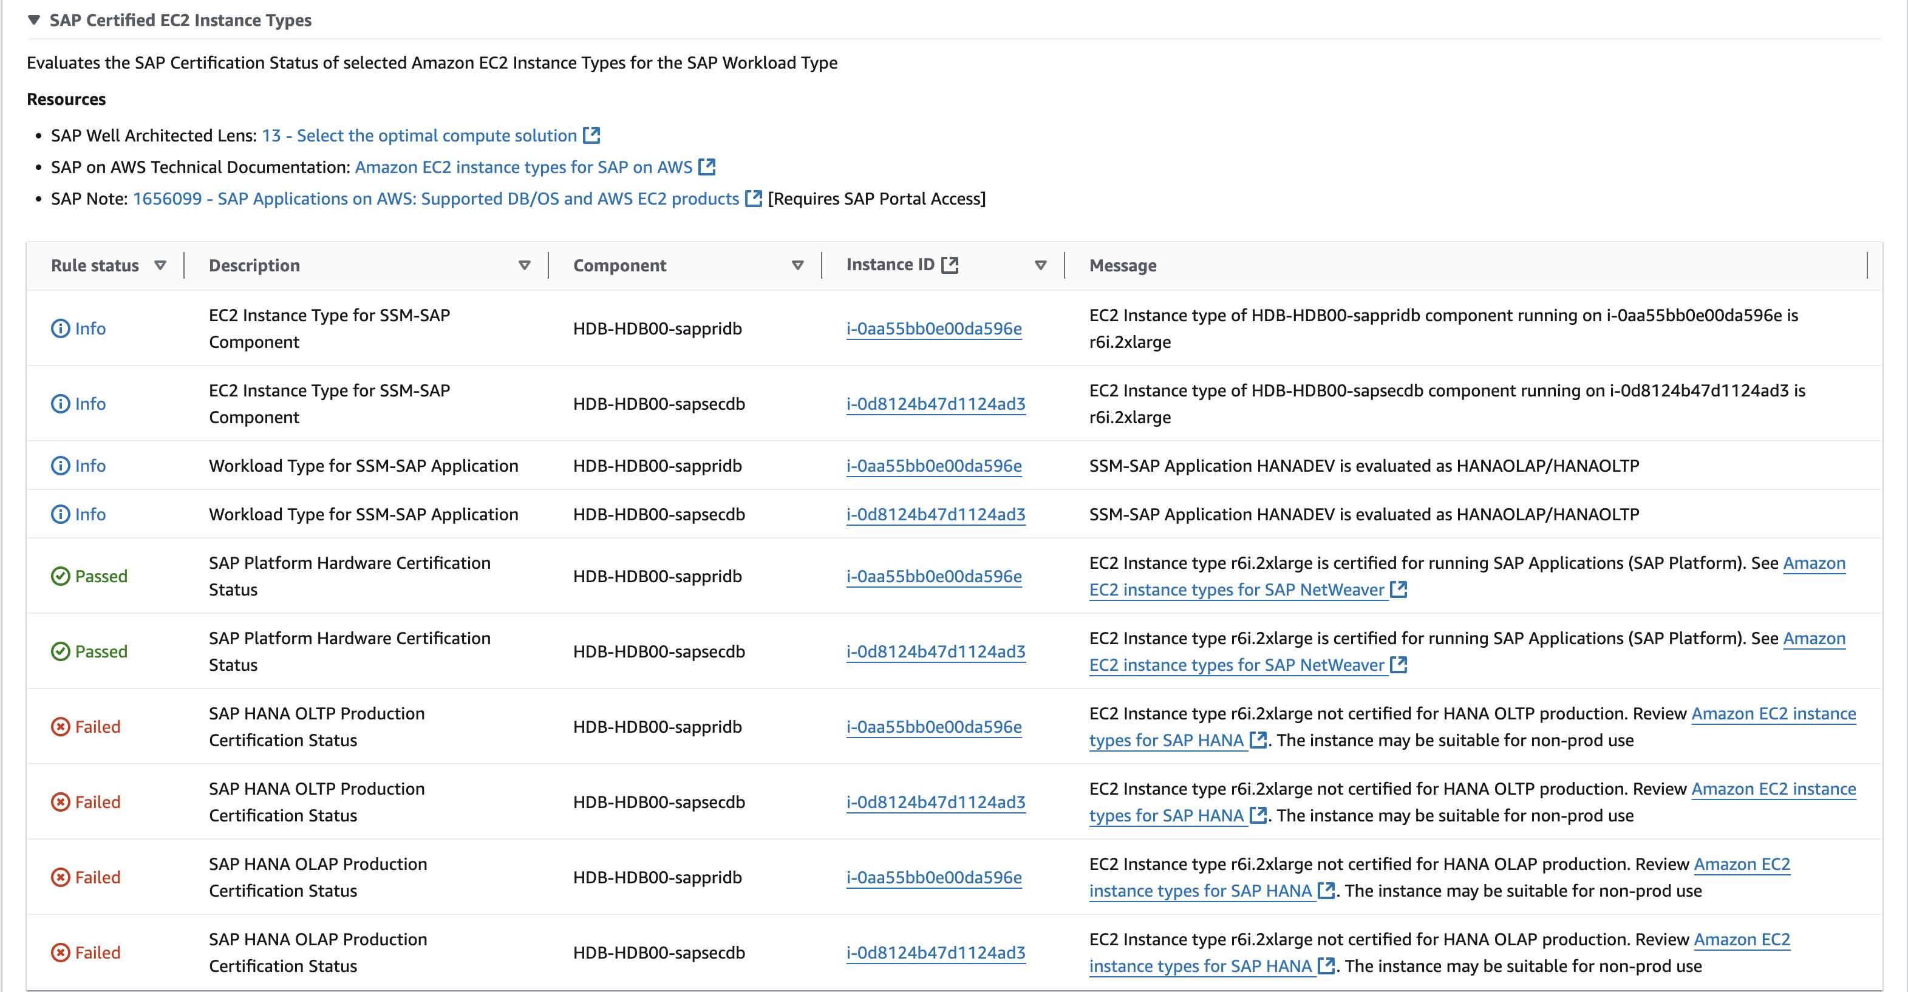
Task: Click external icon beside compute solution link
Action: point(591,135)
